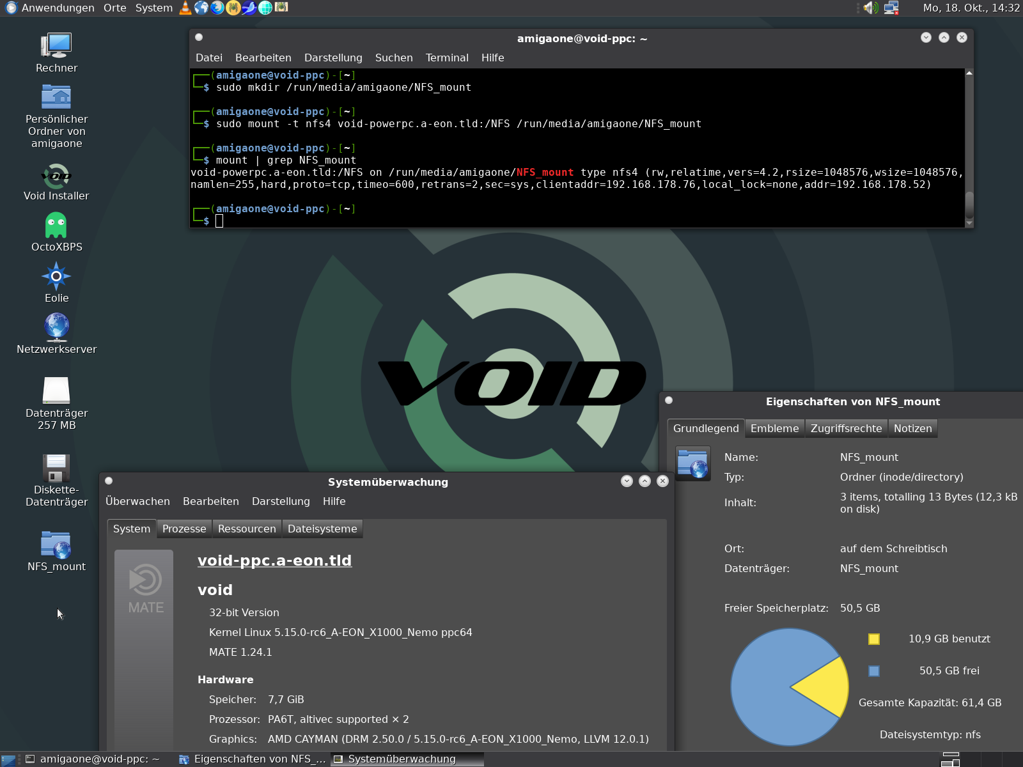Screen dimensions: 1023x767
Task: Click the folder icon in Eigenschaften dialog
Action: (693, 463)
